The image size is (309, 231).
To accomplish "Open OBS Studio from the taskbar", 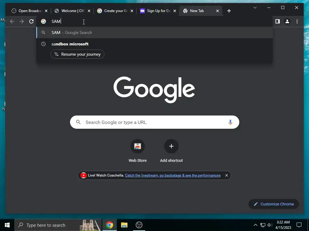I will coord(139,225).
